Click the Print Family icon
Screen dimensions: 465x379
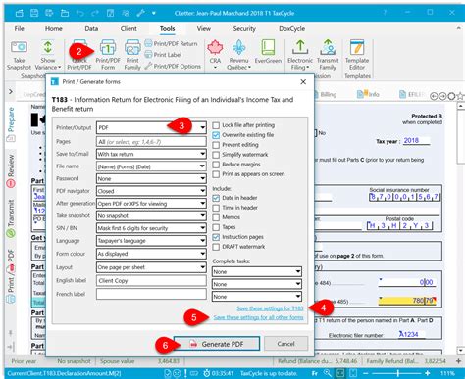click(132, 48)
